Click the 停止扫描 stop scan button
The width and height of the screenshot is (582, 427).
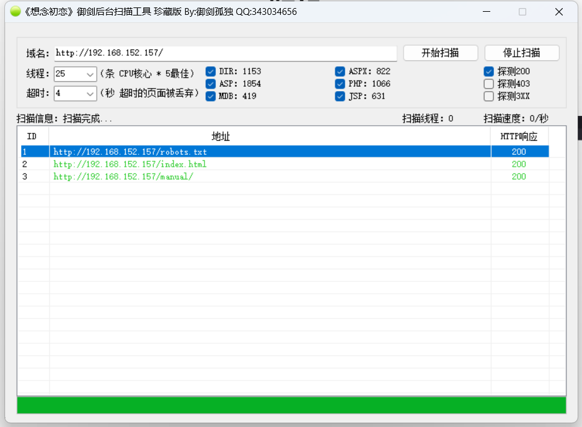pos(521,53)
